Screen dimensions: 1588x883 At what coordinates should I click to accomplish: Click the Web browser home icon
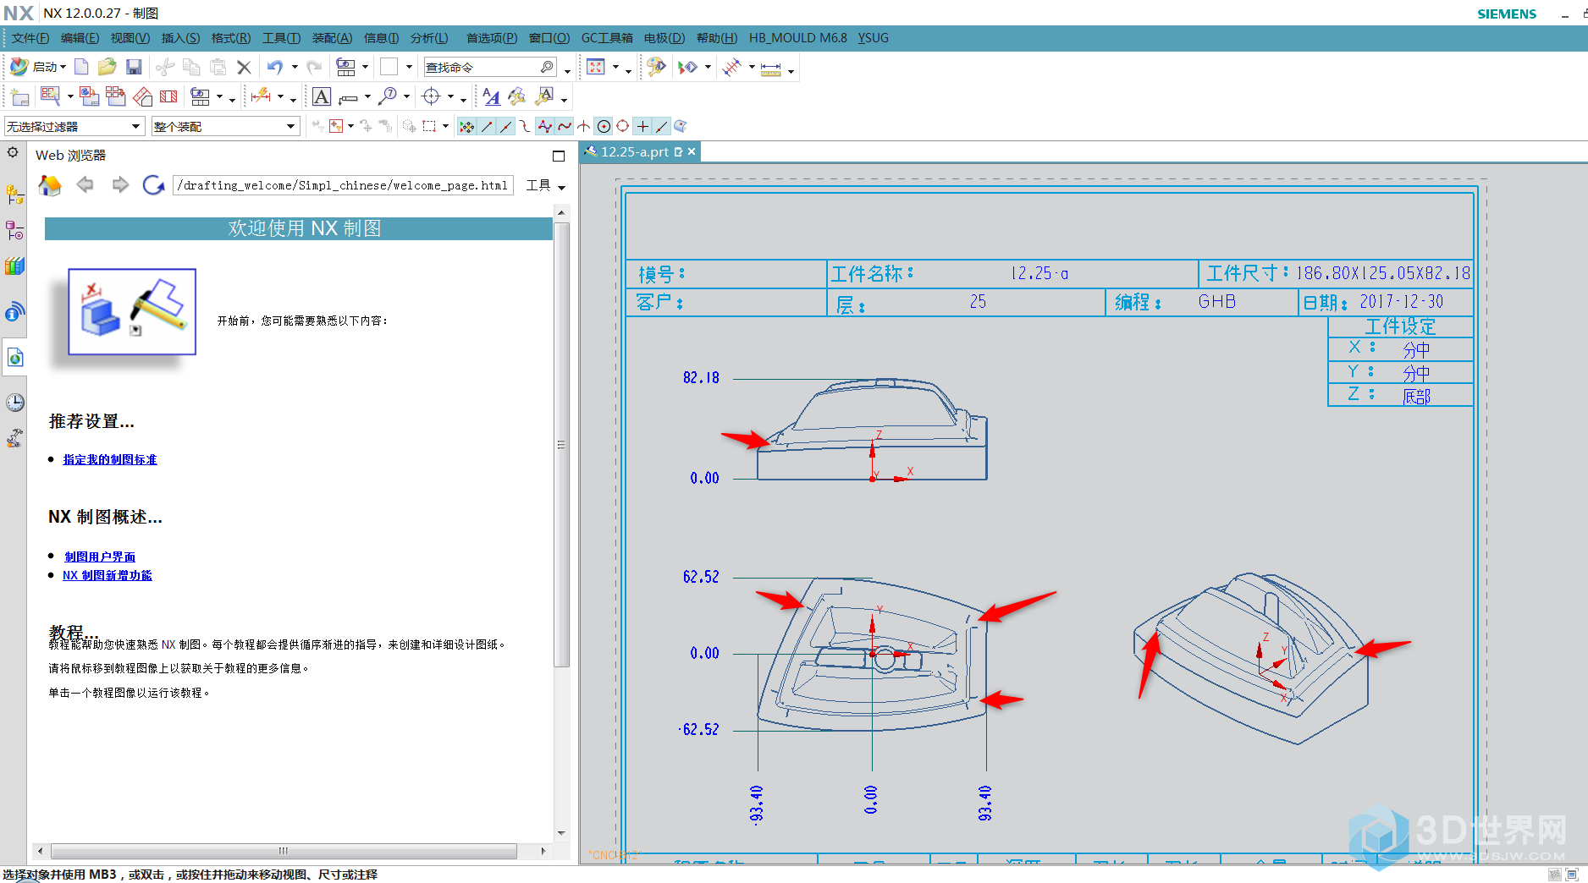[x=50, y=184]
